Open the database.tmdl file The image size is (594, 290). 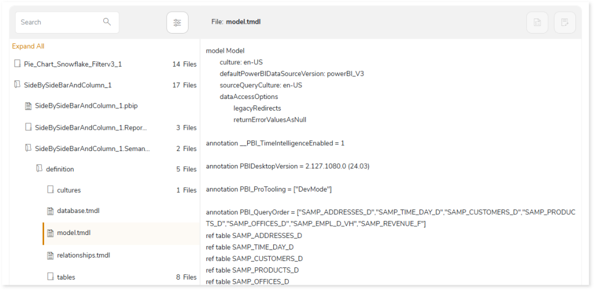[x=78, y=211]
